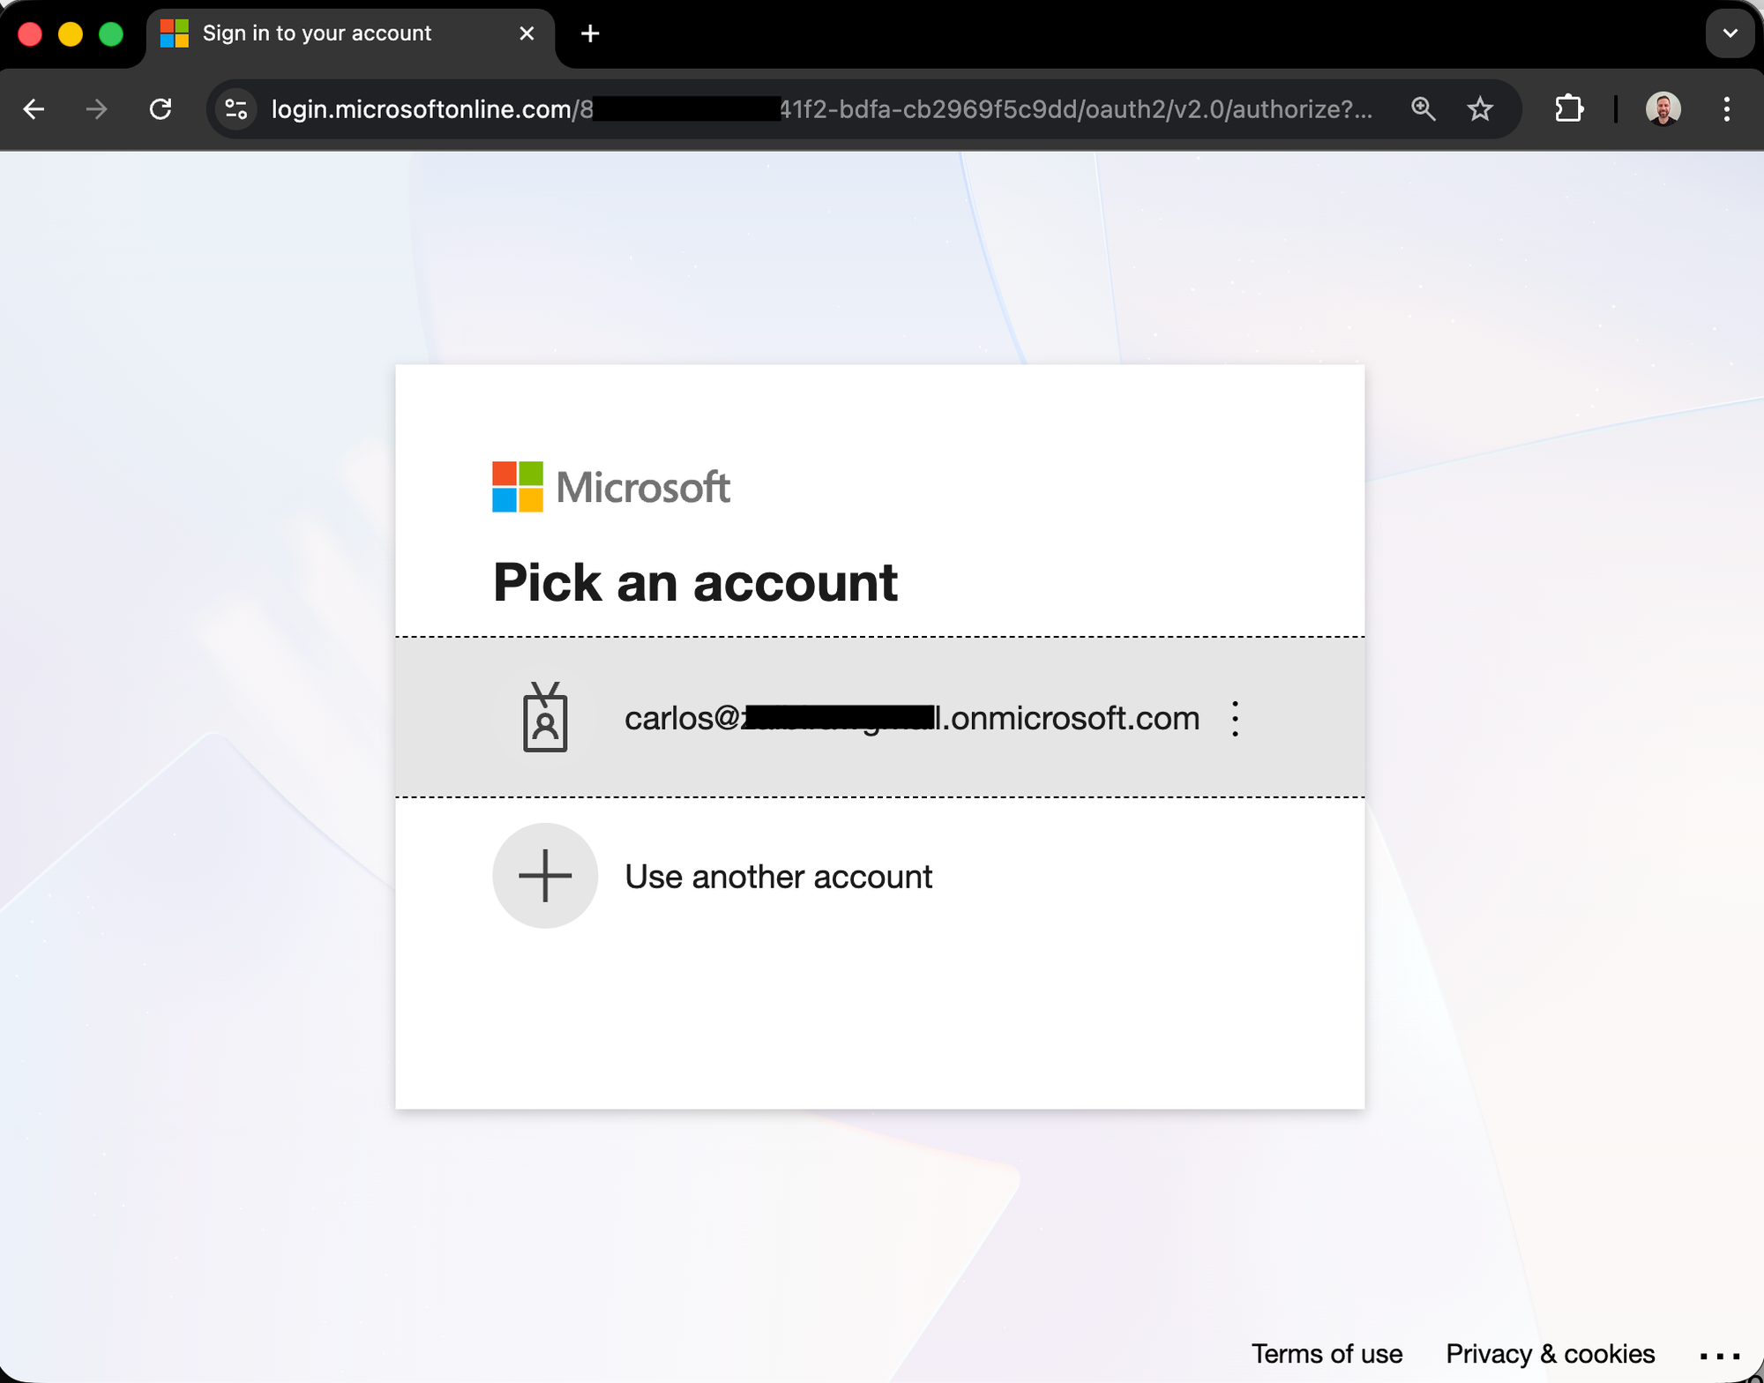Image resolution: width=1764 pixels, height=1383 pixels.
Task: Open the Extensions puzzle icon
Action: (1569, 109)
